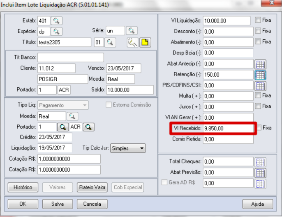Check Fixa for Juros
The width and height of the screenshot is (282, 218).
pyautogui.click(x=258, y=106)
